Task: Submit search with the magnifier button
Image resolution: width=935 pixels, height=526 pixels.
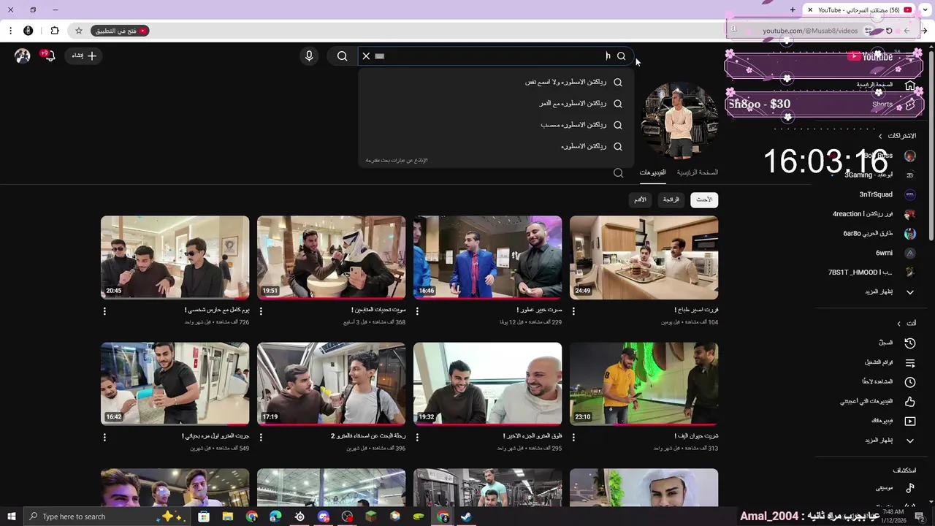Action: 342,56
